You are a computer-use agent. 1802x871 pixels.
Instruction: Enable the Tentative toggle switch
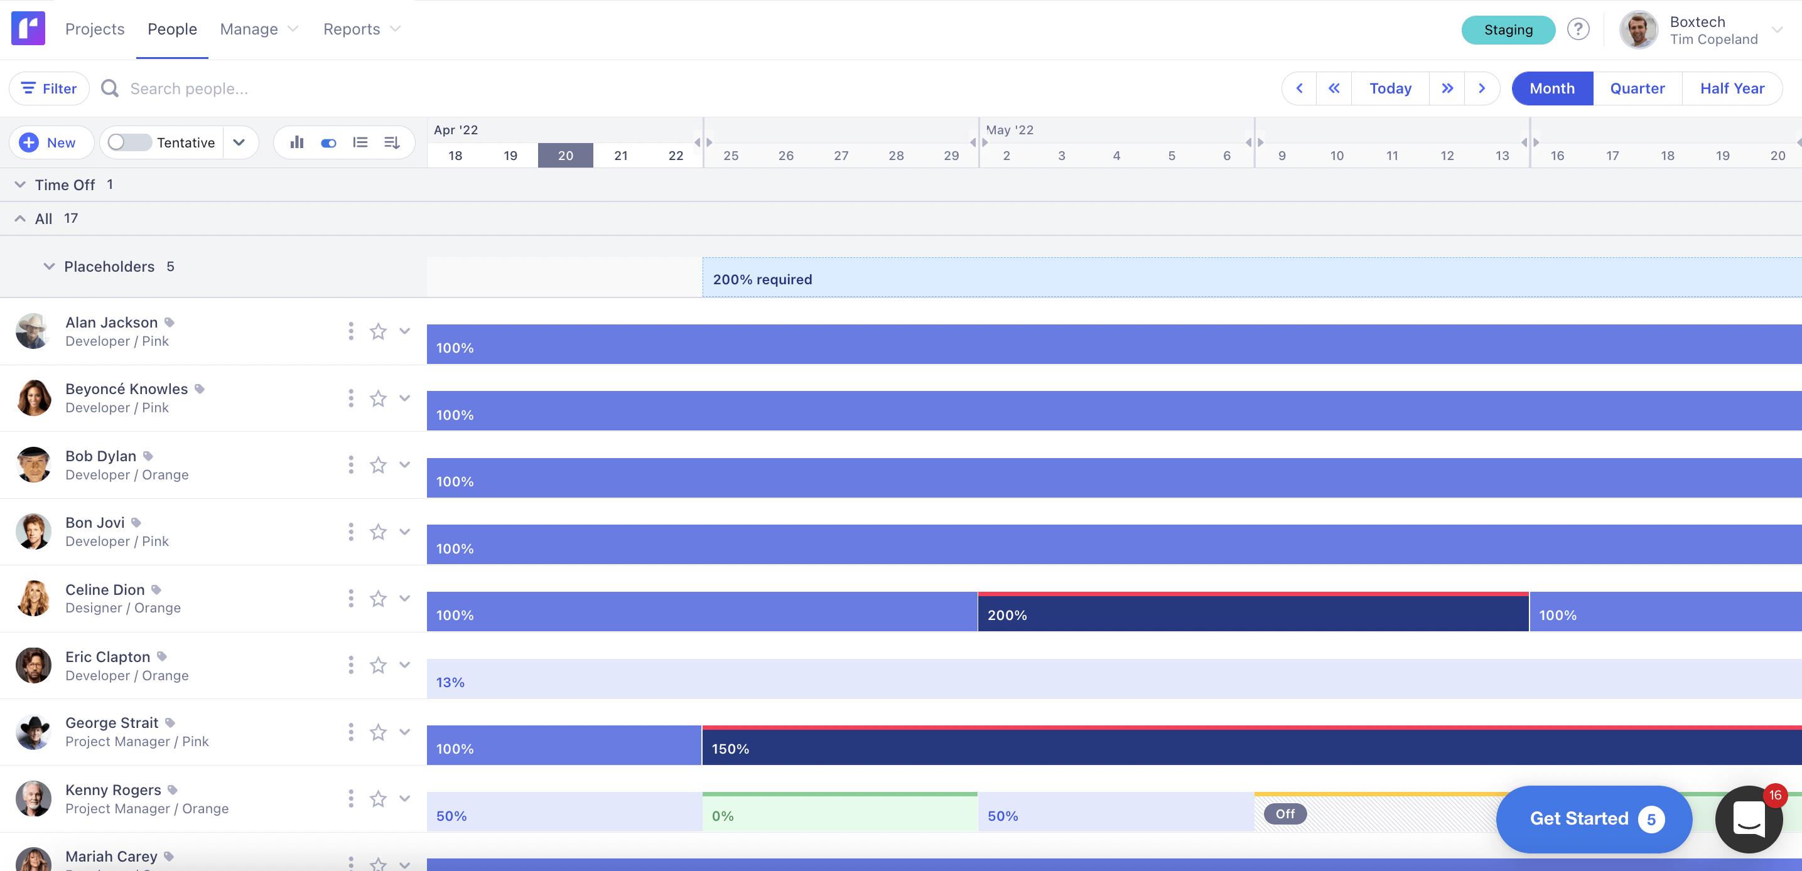pyautogui.click(x=129, y=142)
